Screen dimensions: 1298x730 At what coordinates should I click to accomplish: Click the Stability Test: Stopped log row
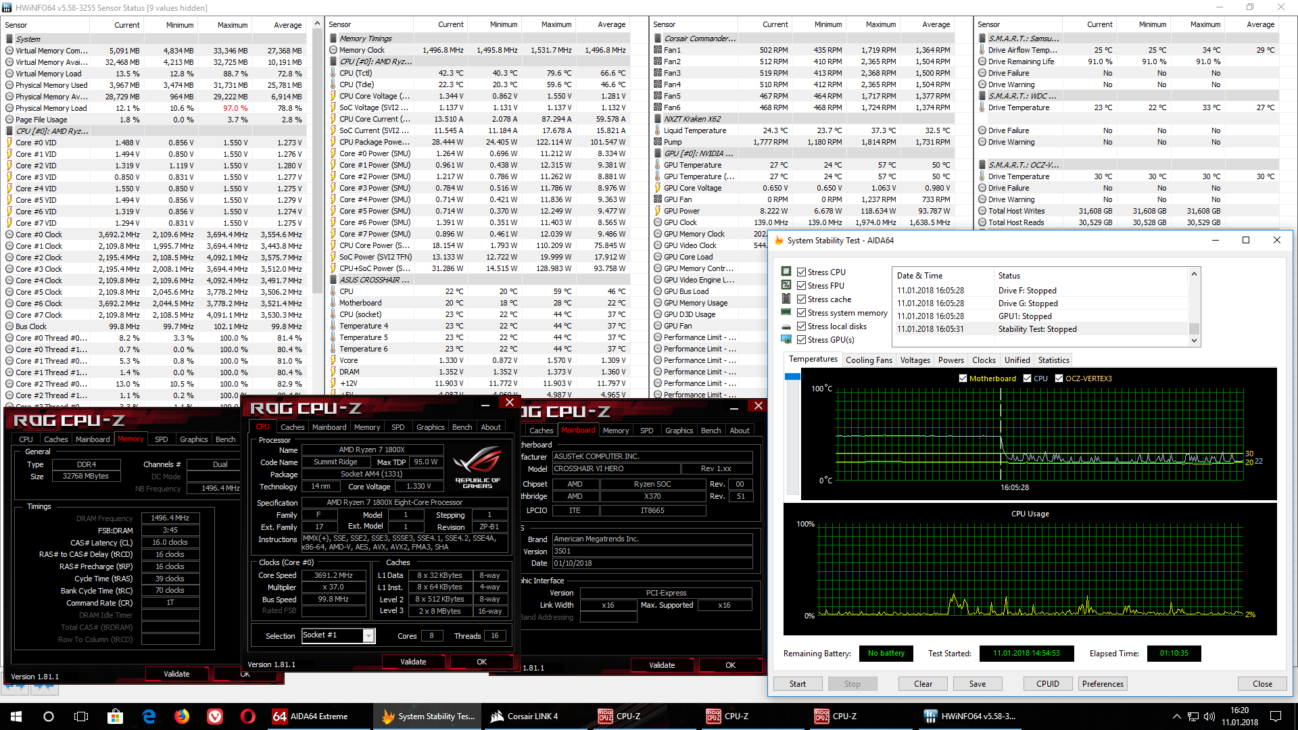click(x=1041, y=329)
